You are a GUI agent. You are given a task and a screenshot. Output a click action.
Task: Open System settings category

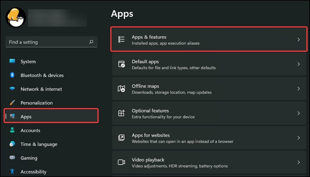click(x=51, y=61)
